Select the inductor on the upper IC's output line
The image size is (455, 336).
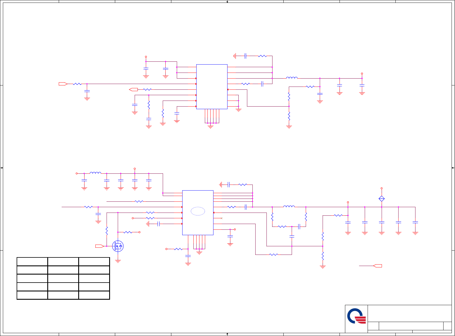(292, 78)
